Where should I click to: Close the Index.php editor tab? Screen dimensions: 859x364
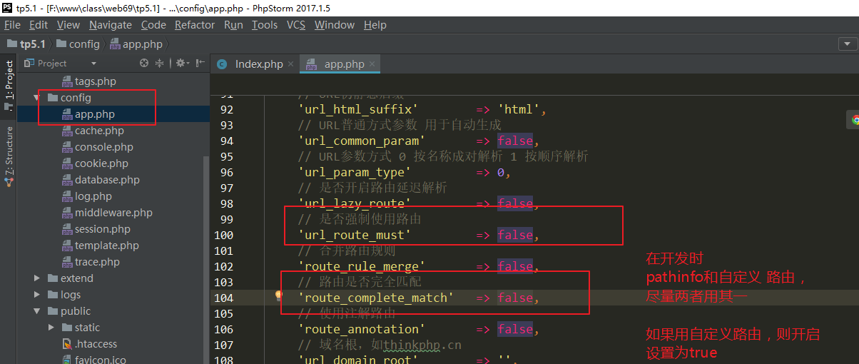(290, 64)
